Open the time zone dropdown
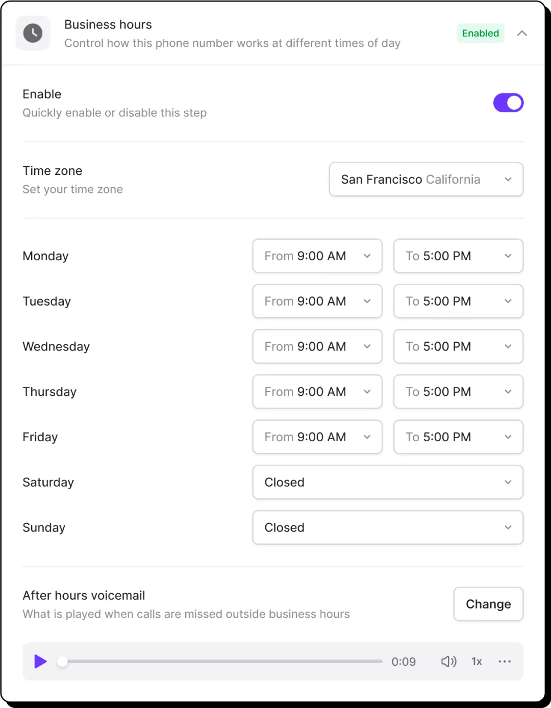This screenshot has height=708, width=551. [x=426, y=179]
